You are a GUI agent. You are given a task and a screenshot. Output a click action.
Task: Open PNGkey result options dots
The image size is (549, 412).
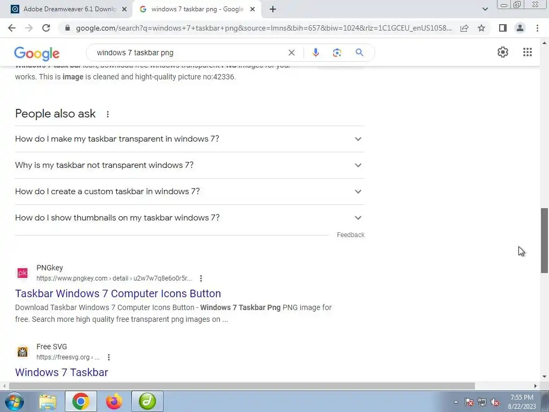(x=201, y=278)
